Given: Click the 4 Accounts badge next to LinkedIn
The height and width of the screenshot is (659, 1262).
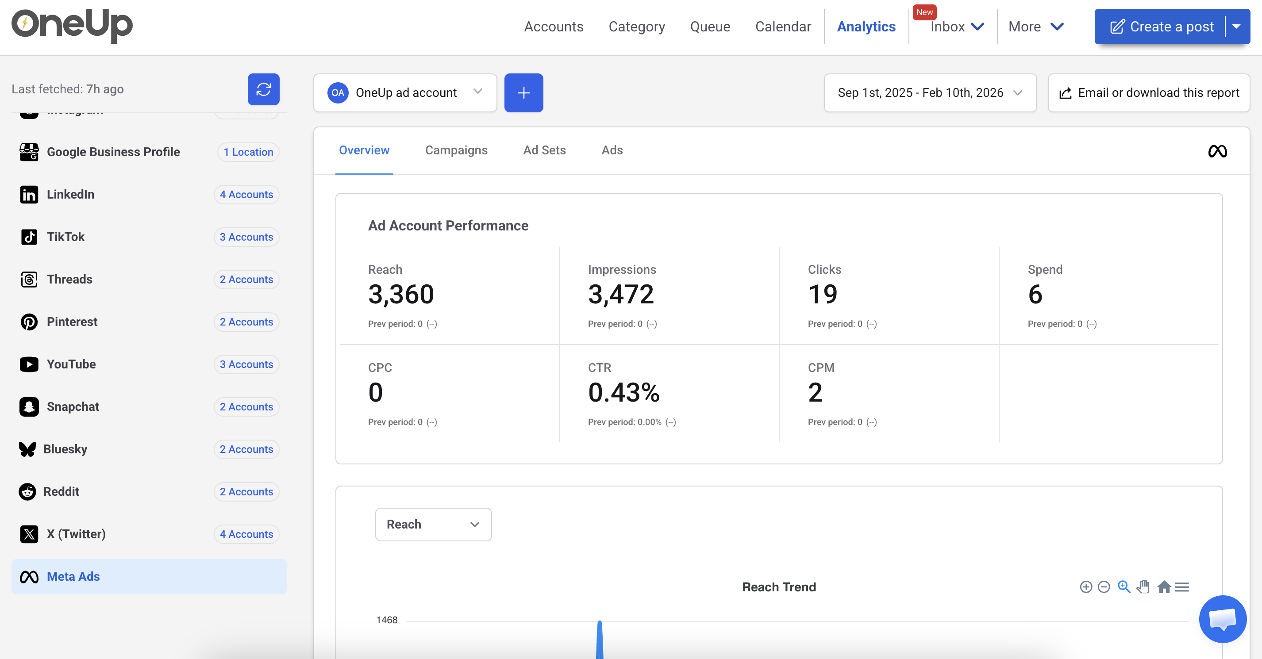Looking at the screenshot, I should (x=246, y=194).
